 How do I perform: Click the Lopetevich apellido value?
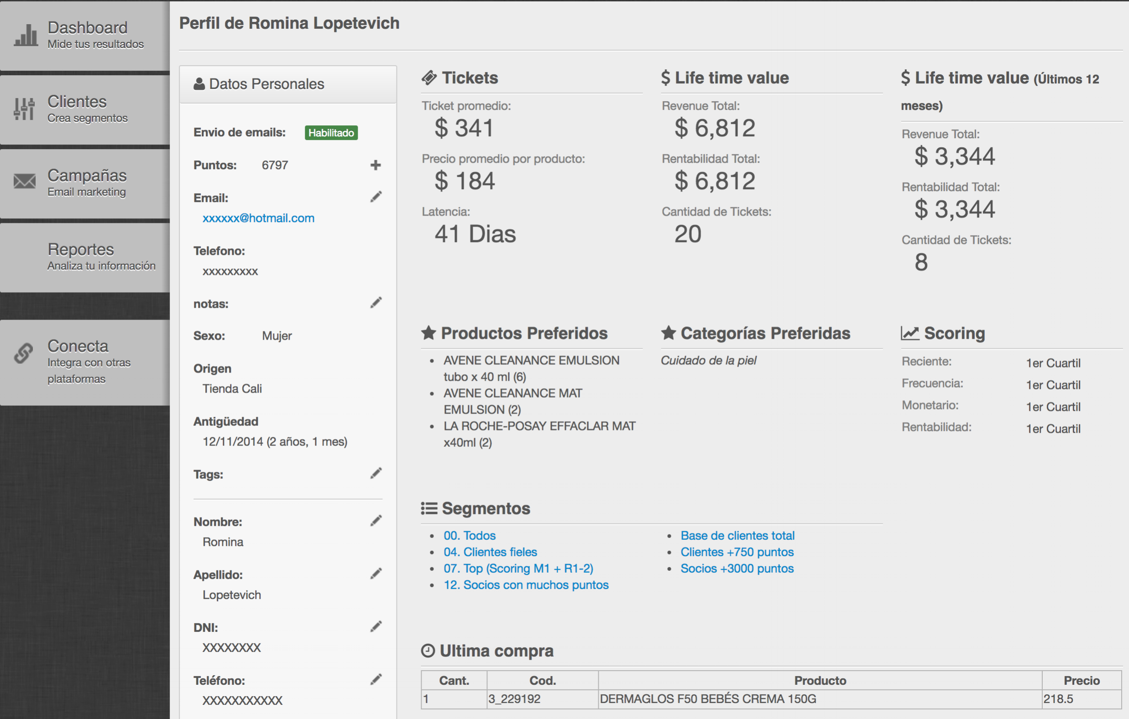232,595
